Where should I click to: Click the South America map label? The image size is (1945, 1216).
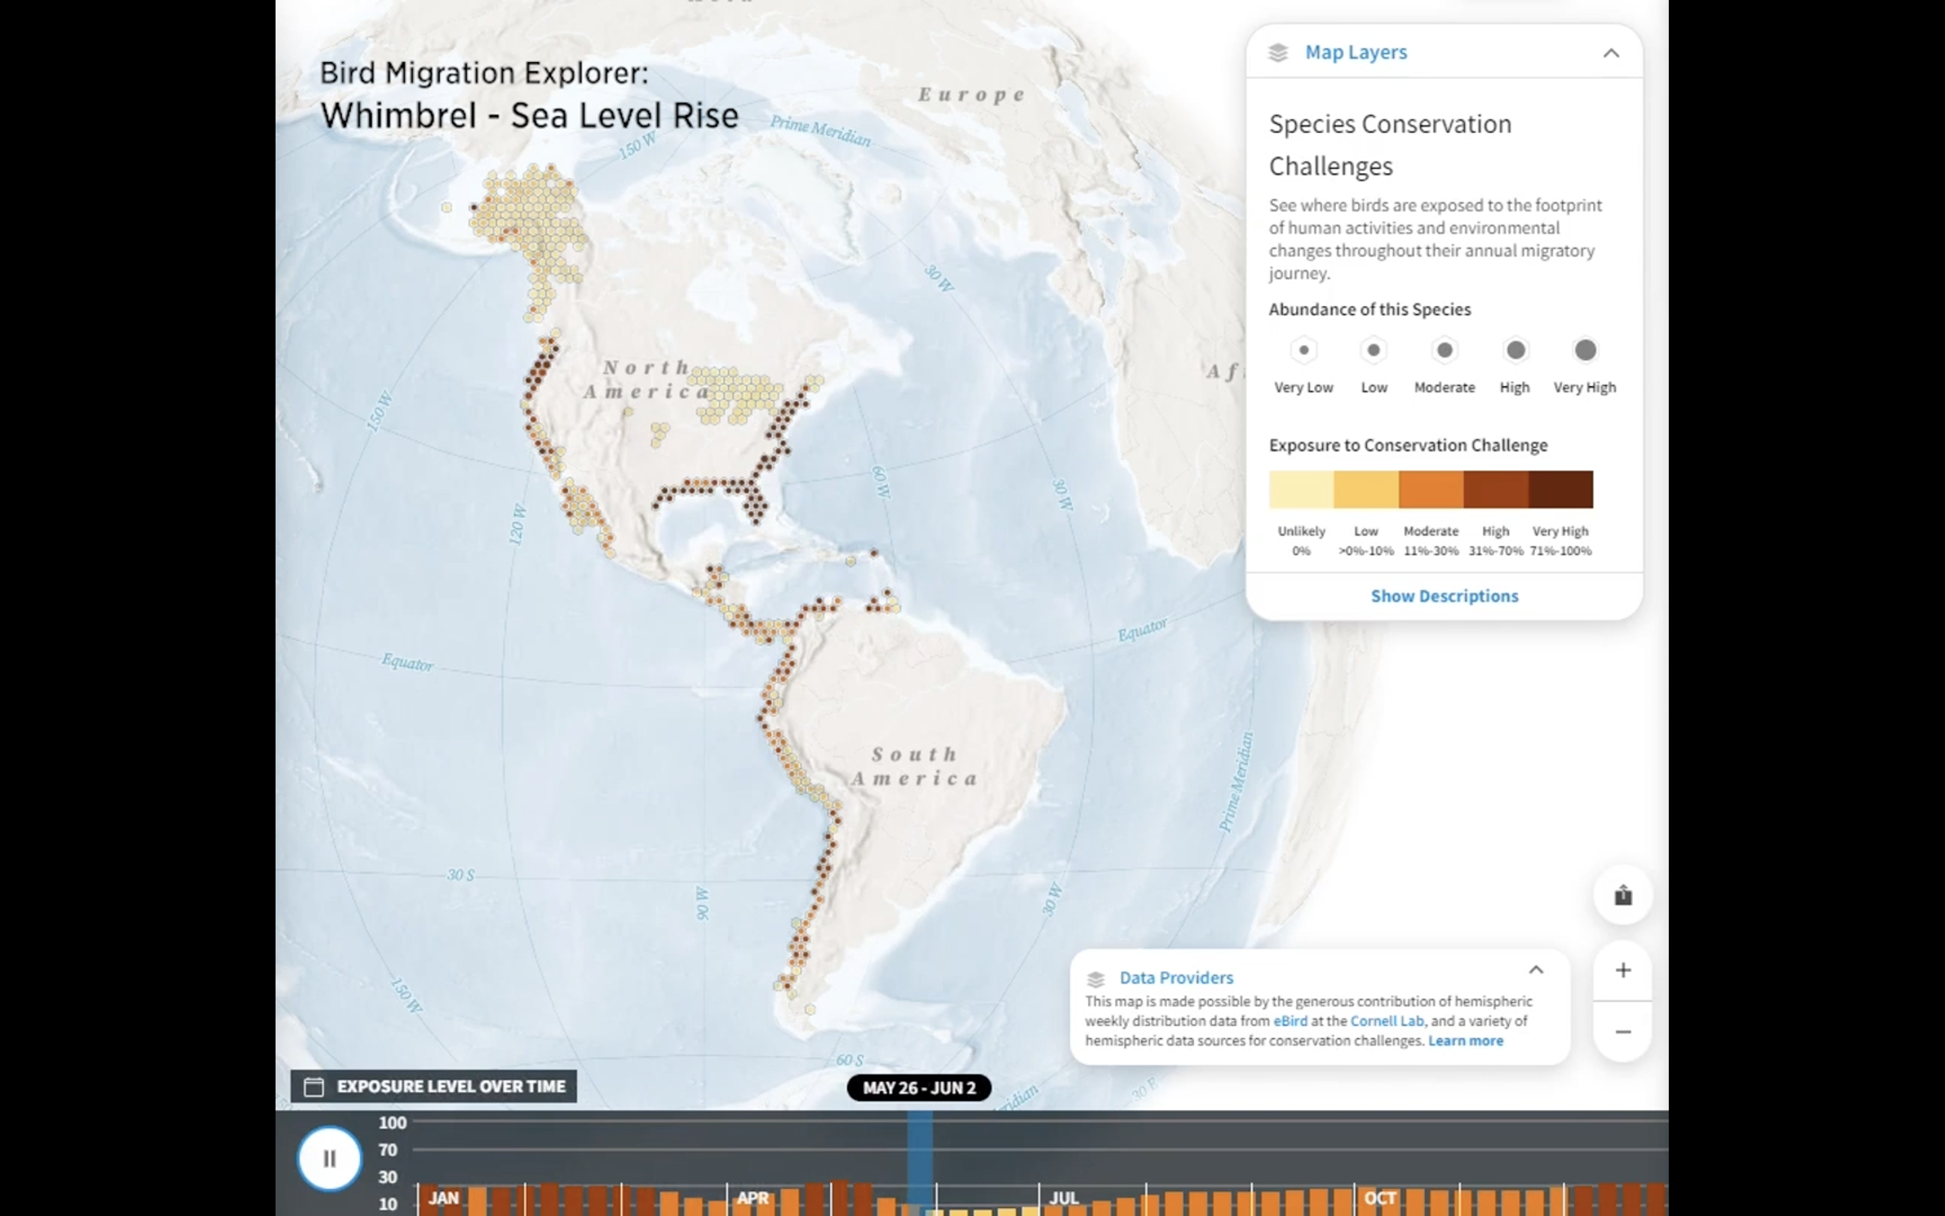pyautogui.click(x=914, y=767)
